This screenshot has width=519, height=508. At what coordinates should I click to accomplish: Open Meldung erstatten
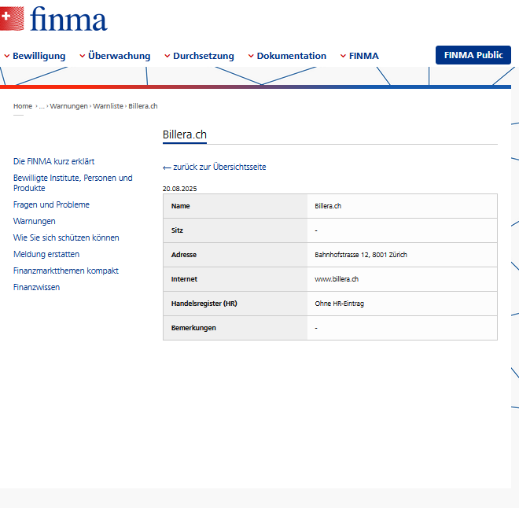coord(46,254)
